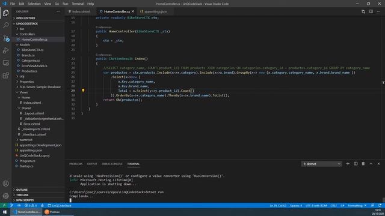
Task: Create a new terminal with plus icon
Action: (348, 164)
